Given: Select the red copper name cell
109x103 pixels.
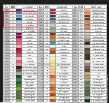Looking at the screenshot, I should [64, 13].
